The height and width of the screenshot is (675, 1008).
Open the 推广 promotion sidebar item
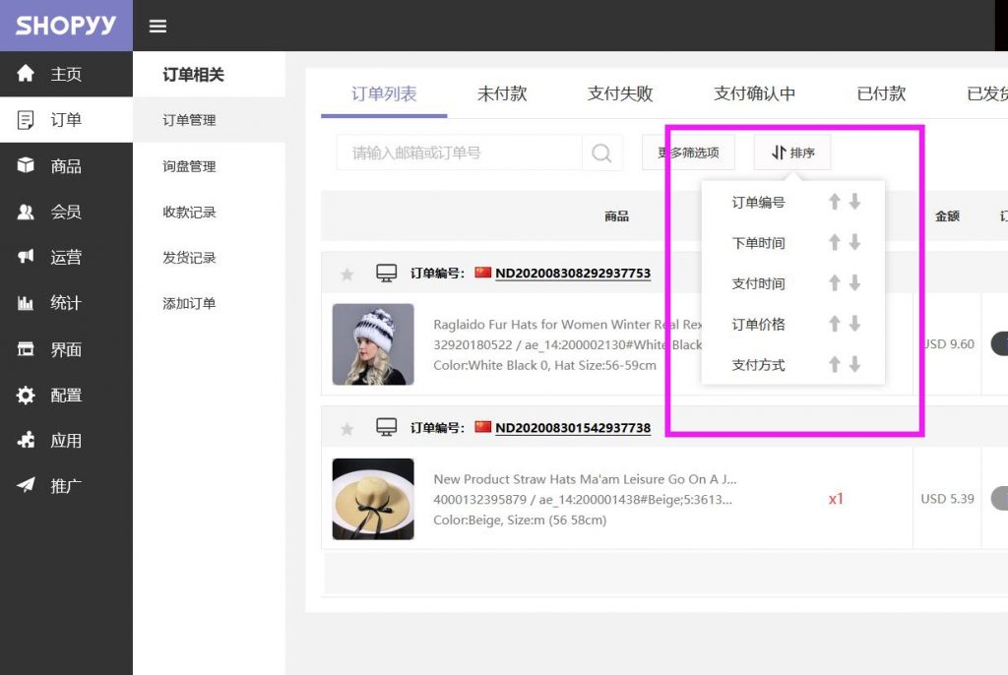point(66,486)
